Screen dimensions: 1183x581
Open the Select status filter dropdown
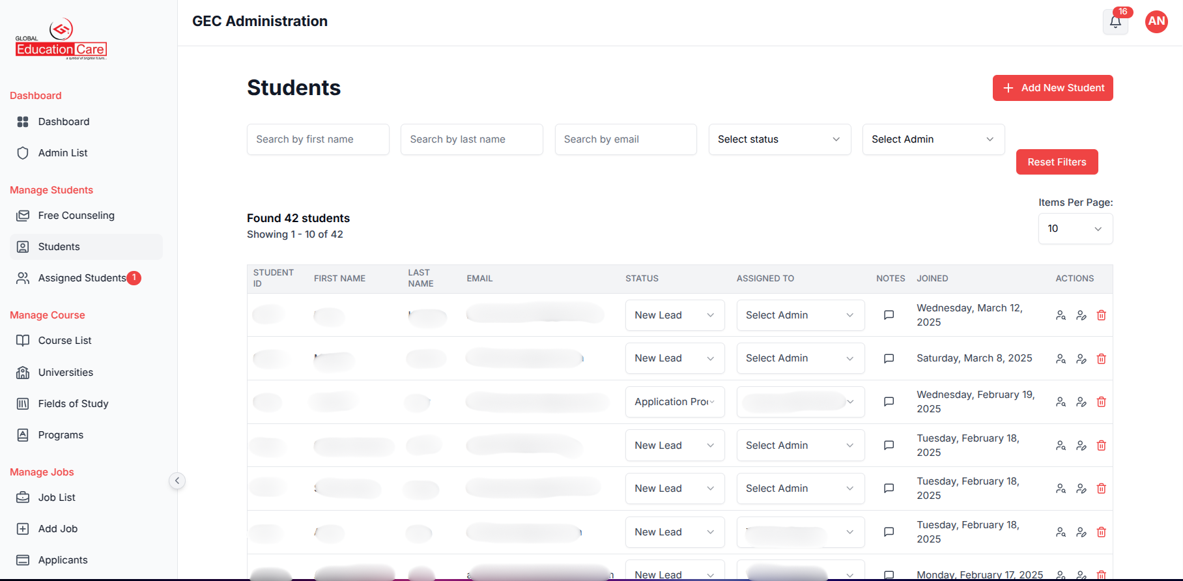click(x=779, y=139)
